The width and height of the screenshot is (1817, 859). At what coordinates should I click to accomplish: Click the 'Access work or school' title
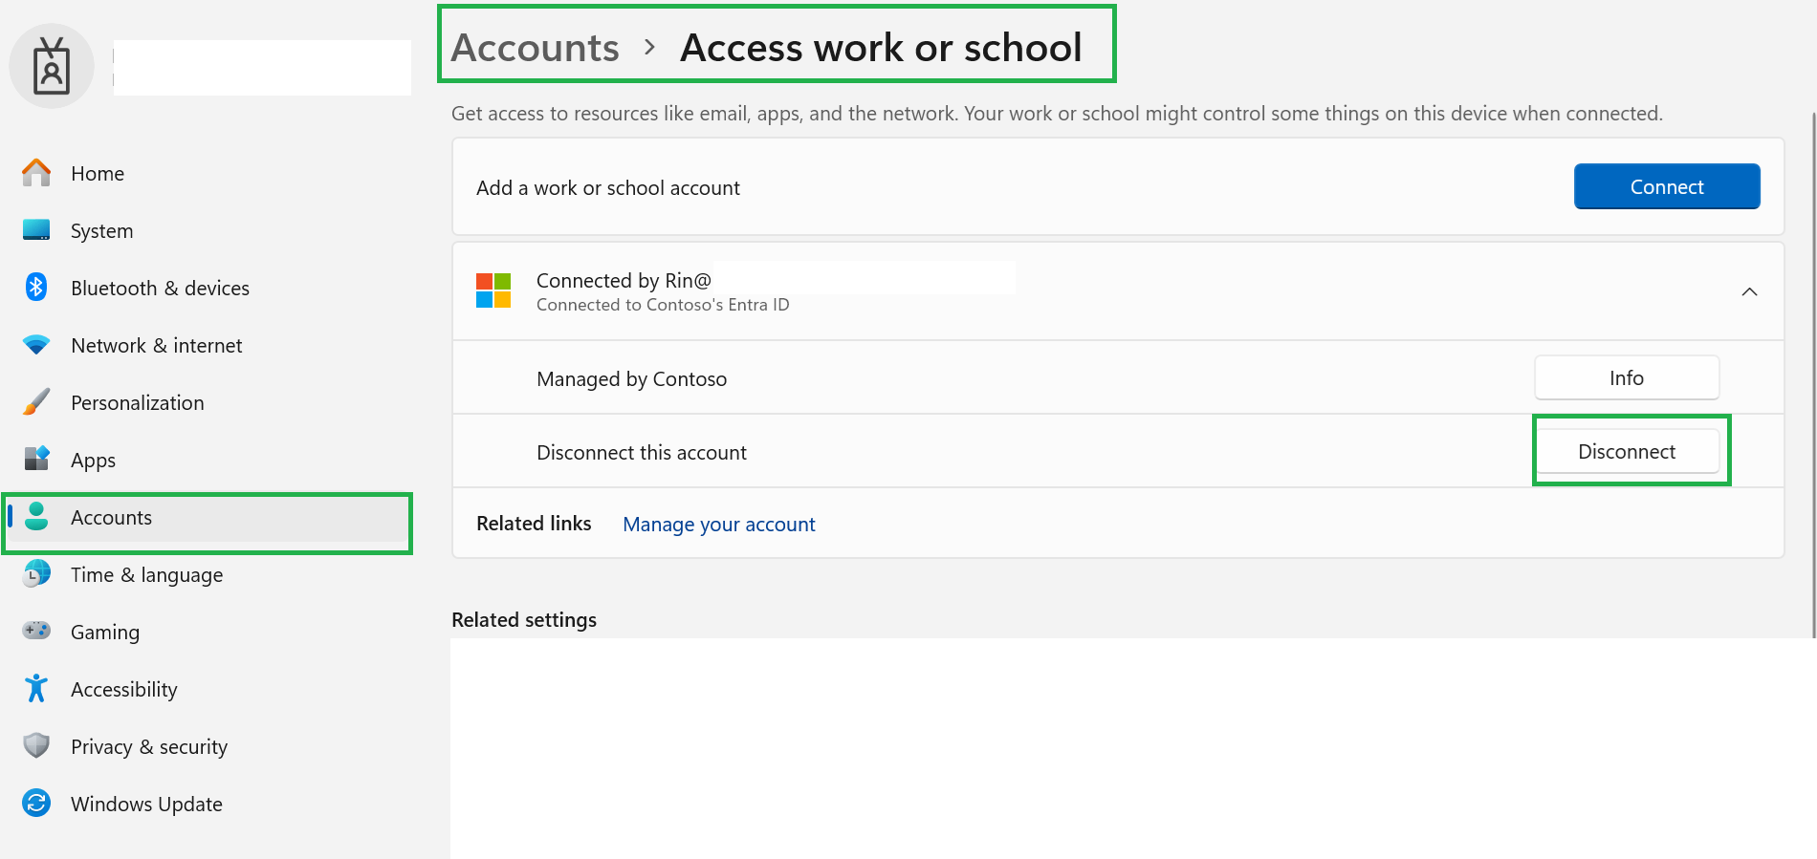[x=881, y=47]
